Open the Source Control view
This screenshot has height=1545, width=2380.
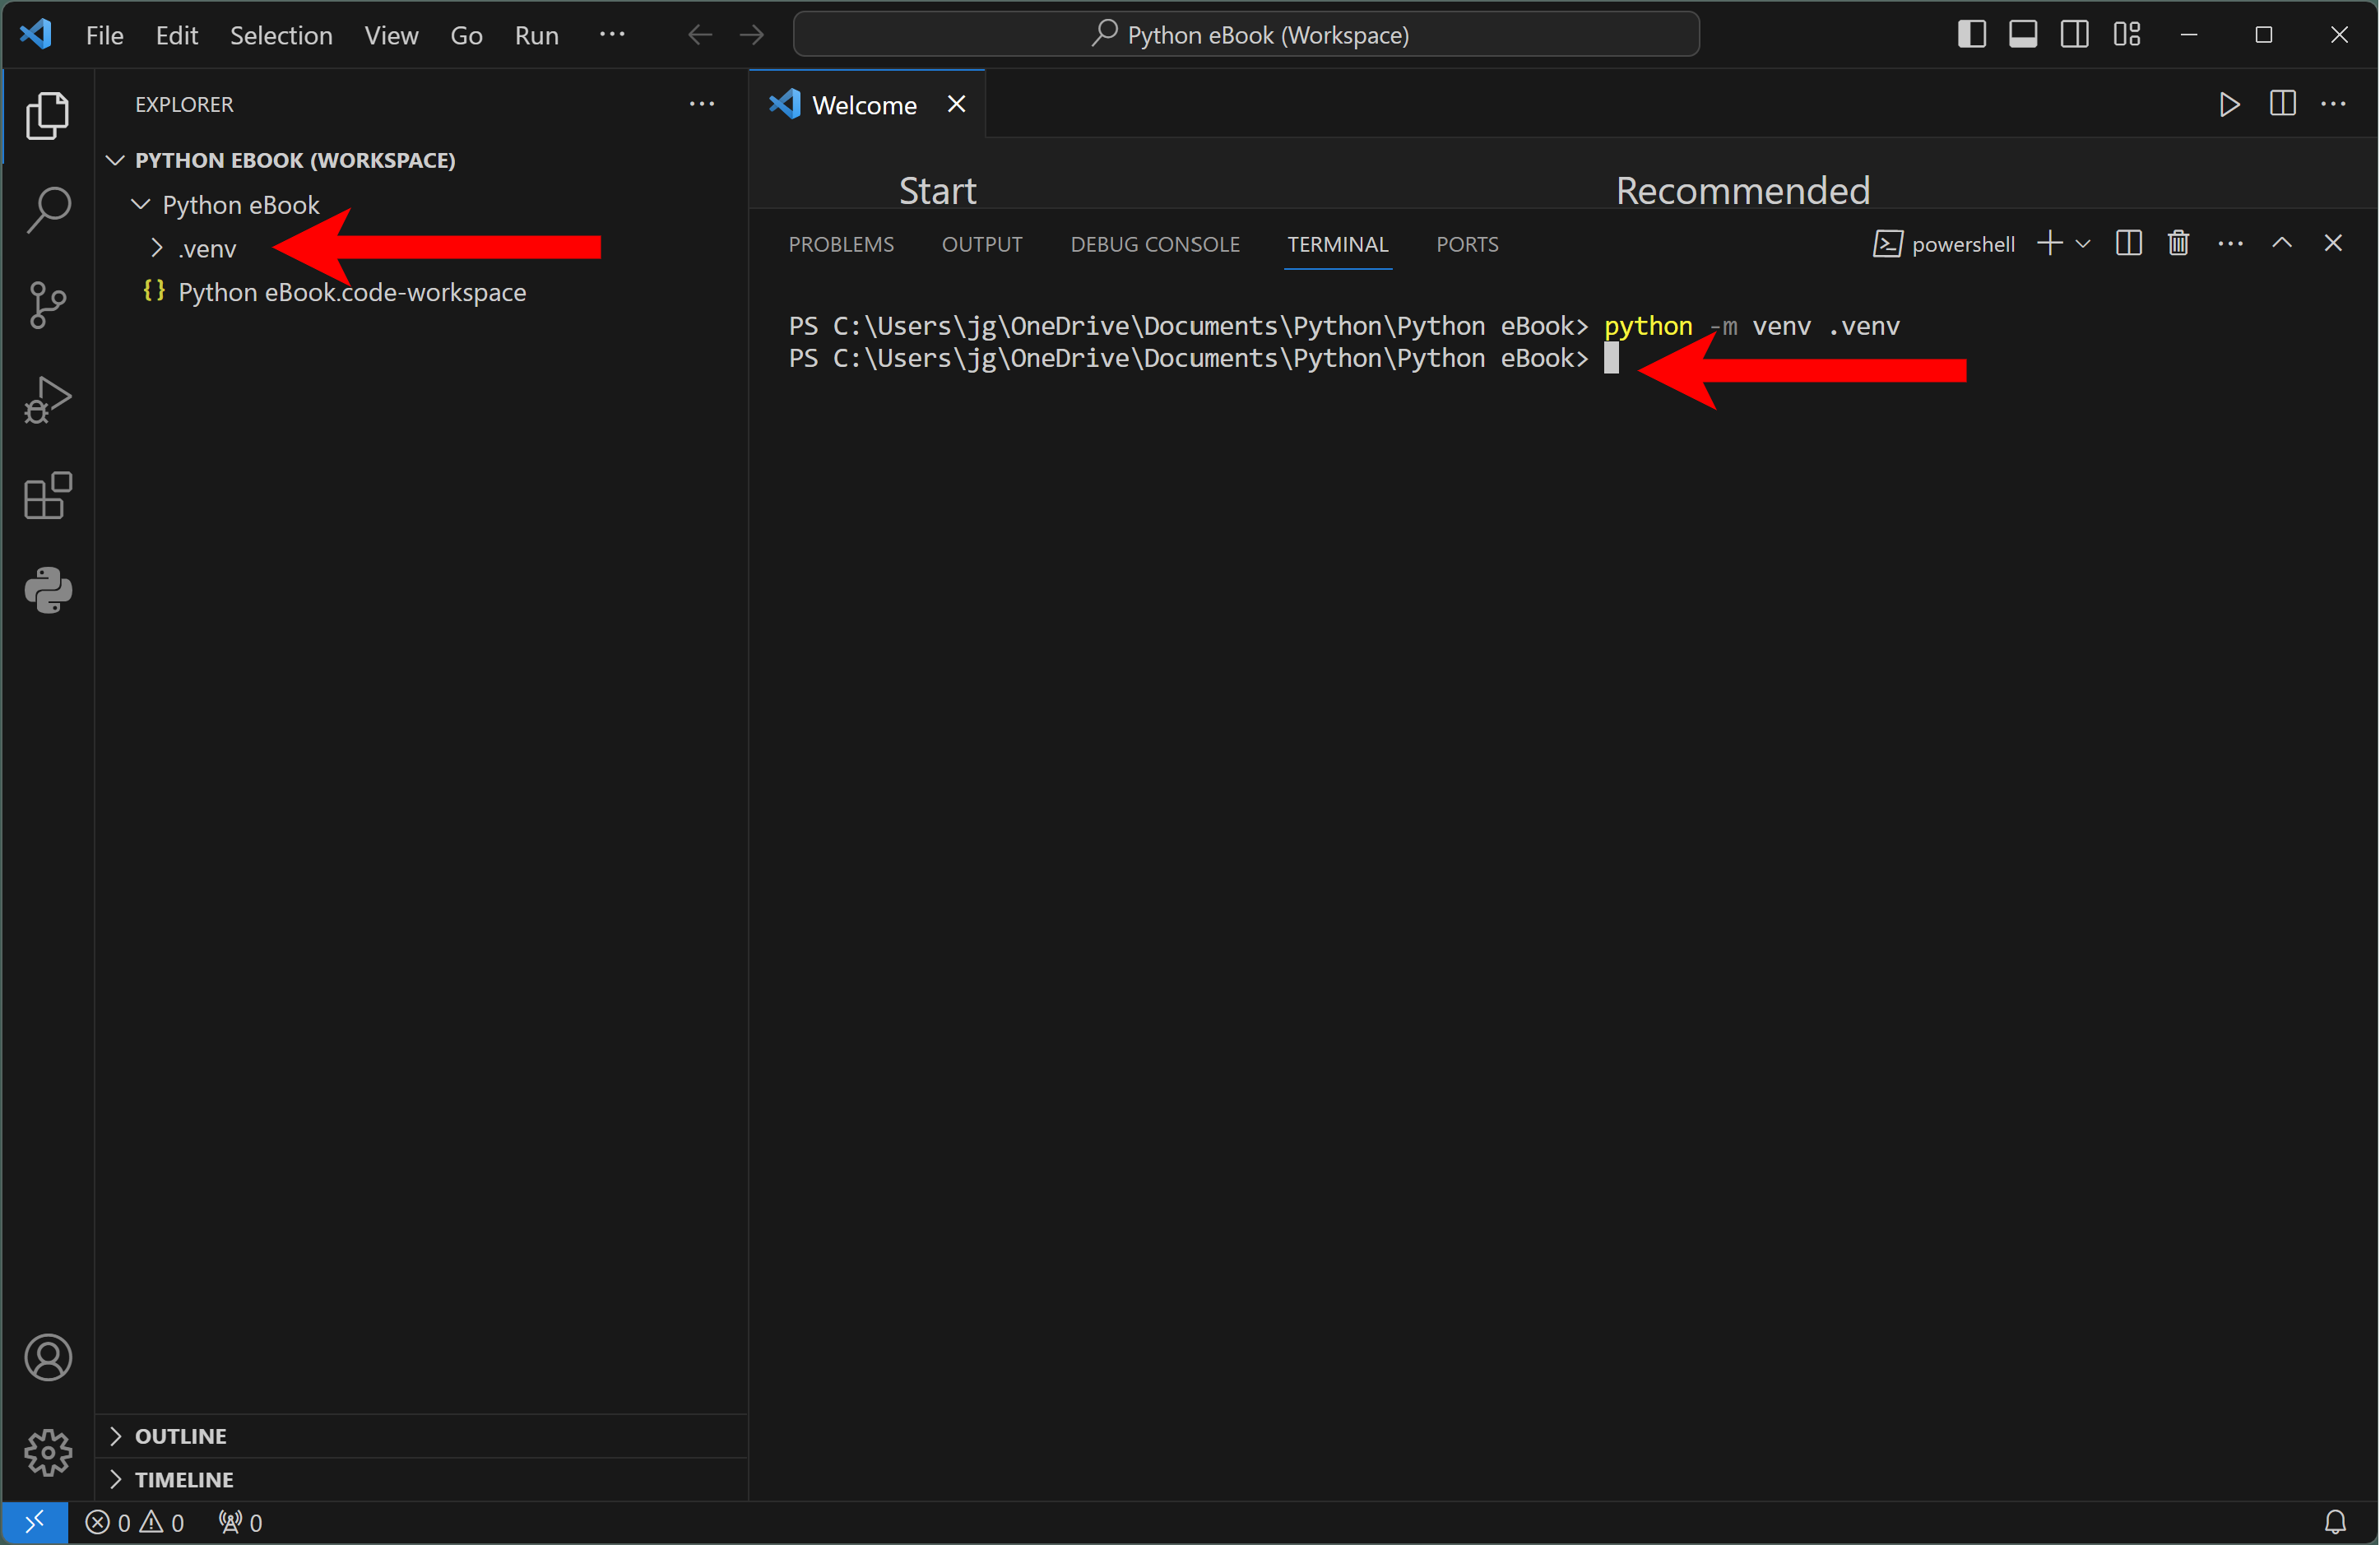coord(47,304)
